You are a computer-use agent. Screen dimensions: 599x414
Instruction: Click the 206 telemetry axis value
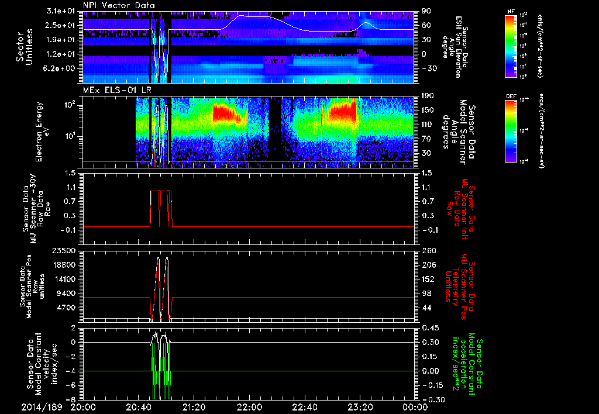pyautogui.click(x=429, y=265)
